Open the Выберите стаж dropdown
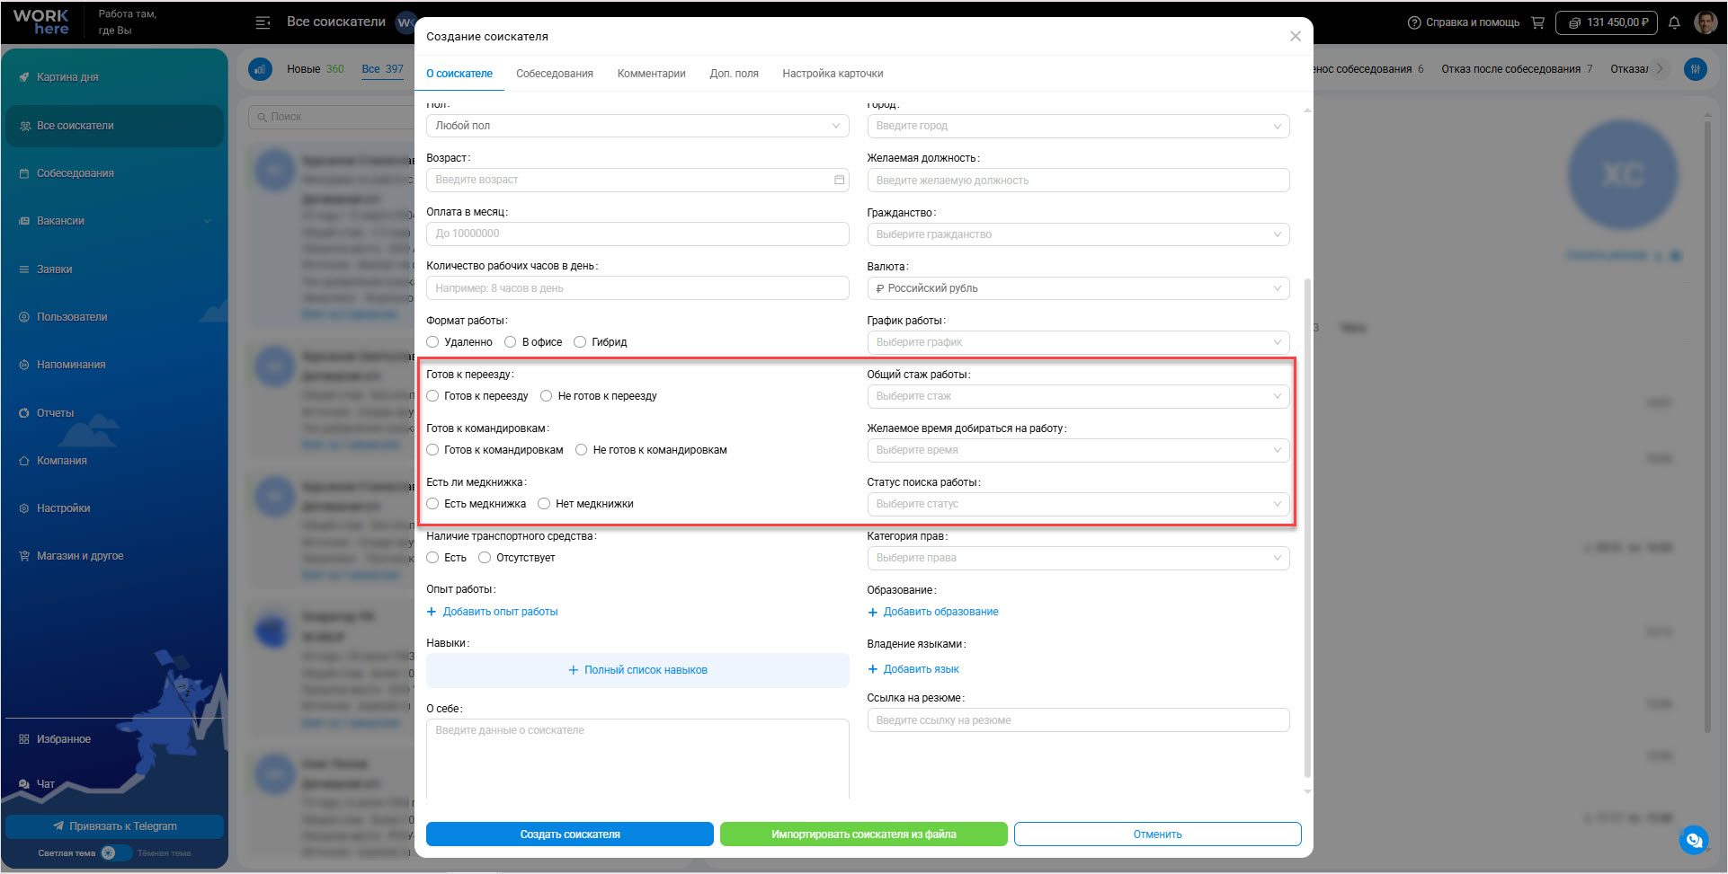This screenshot has width=1728, height=874. 1078,396
